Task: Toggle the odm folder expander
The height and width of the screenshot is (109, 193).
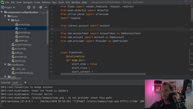Action: click(x=5, y=77)
